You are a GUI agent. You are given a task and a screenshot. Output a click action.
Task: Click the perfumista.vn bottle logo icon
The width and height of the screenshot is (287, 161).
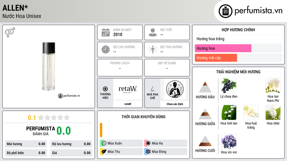(226, 11)
